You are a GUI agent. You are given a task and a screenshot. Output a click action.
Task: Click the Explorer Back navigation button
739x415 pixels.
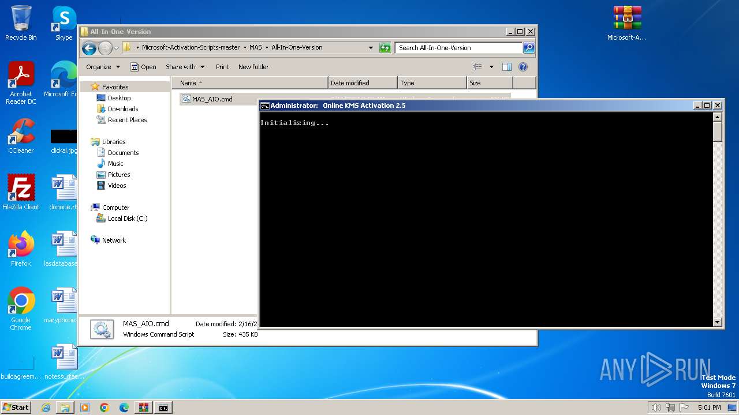(x=89, y=48)
